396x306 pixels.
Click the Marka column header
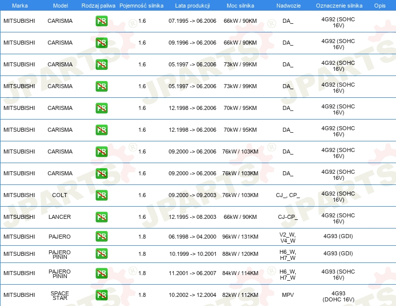click(20, 6)
